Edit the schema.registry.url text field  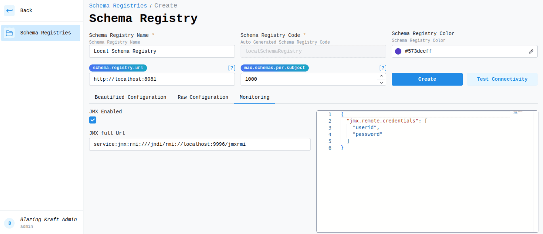(162, 79)
